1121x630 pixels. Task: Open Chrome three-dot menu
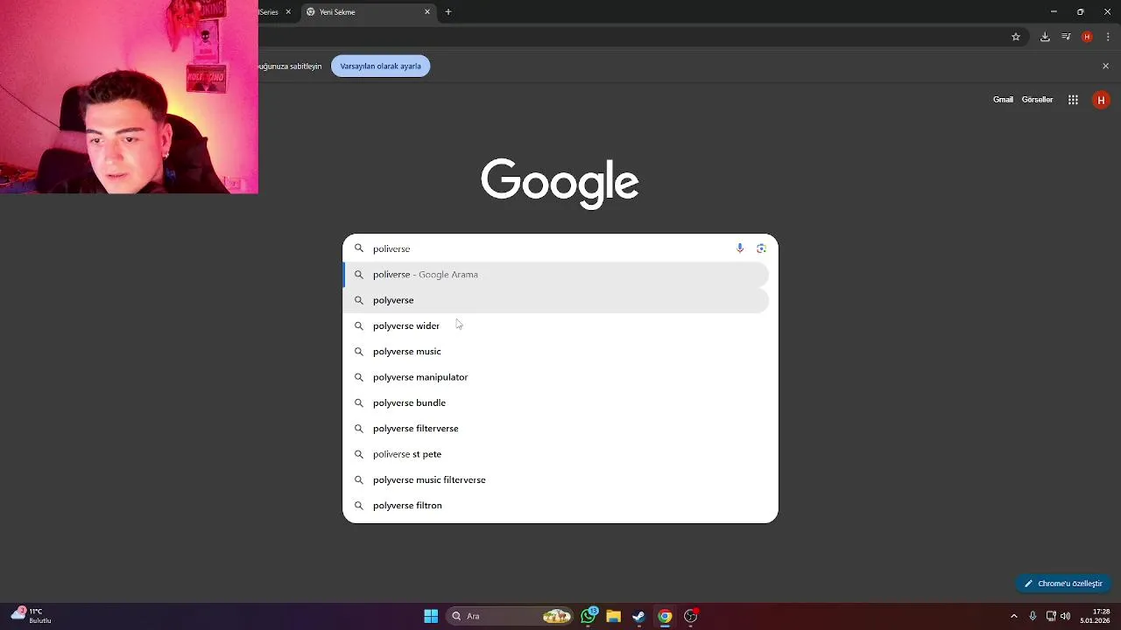pyautogui.click(x=1108, y=37)
